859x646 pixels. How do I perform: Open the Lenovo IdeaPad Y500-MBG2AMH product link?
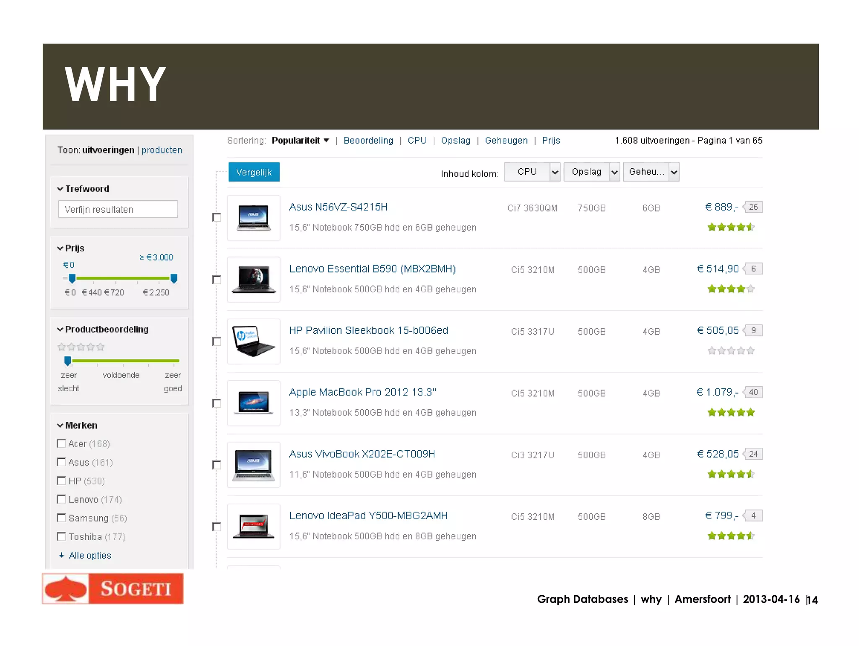pos(368,515)
